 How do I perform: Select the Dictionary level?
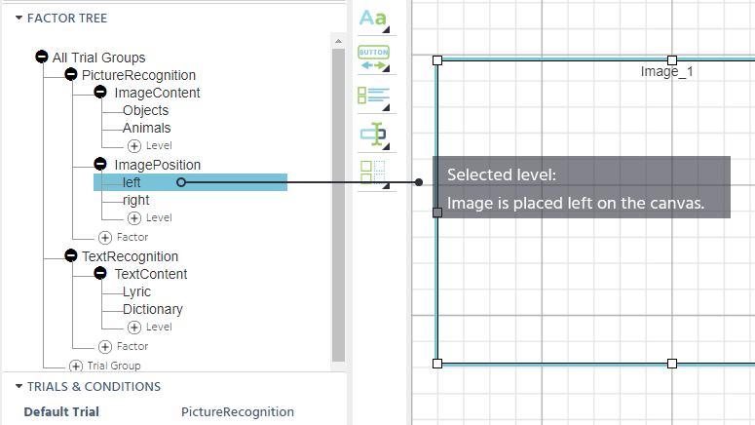[x=153, y=309]
